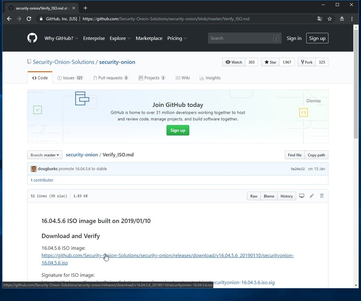Open the Marketplace nav item

click(x=149, y=38)
